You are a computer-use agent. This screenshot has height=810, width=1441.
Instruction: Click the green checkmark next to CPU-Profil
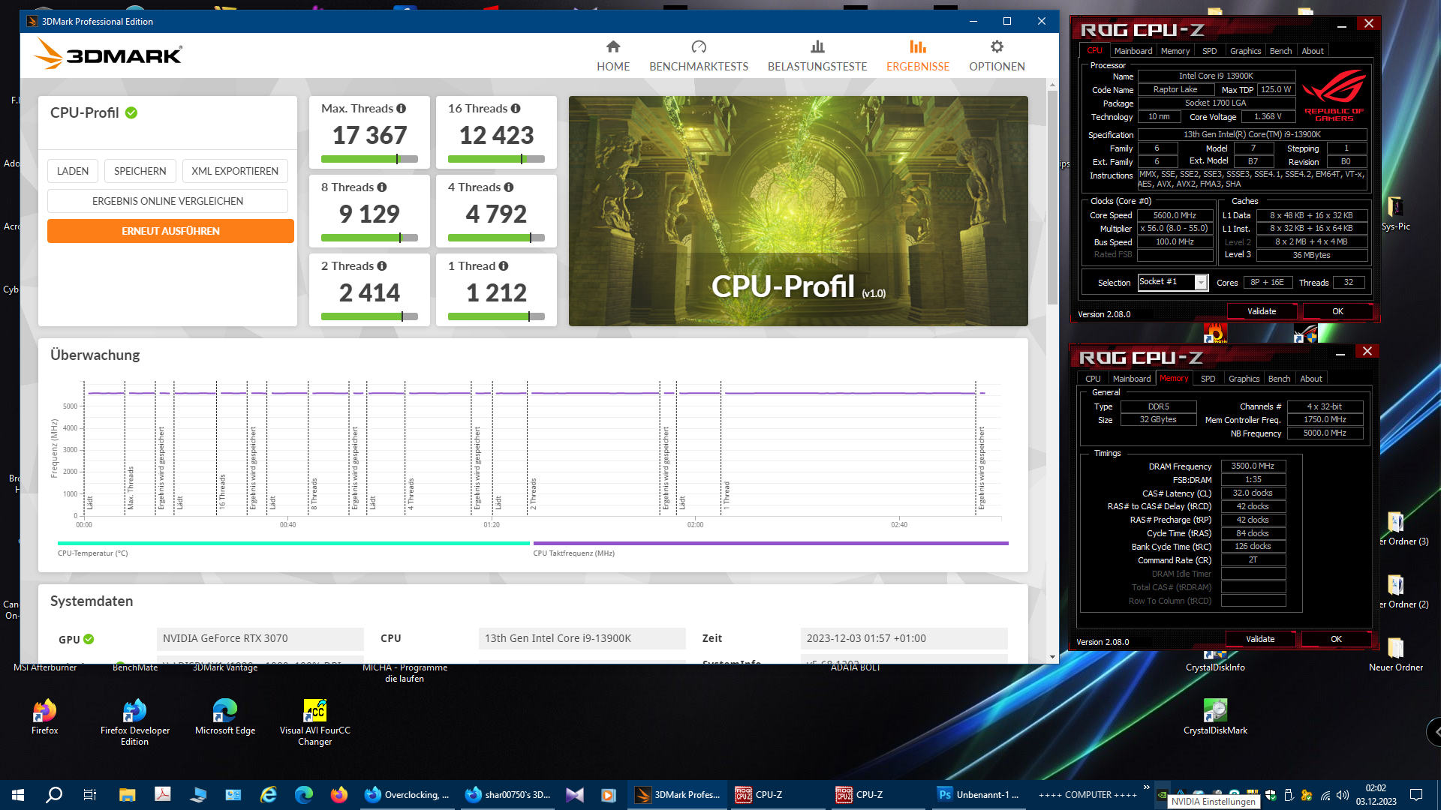(x=131, y=112)
